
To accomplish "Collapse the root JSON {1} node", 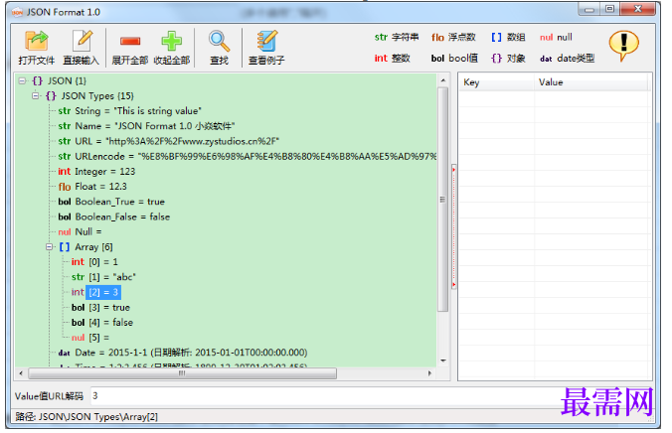I will click(22, 80).
